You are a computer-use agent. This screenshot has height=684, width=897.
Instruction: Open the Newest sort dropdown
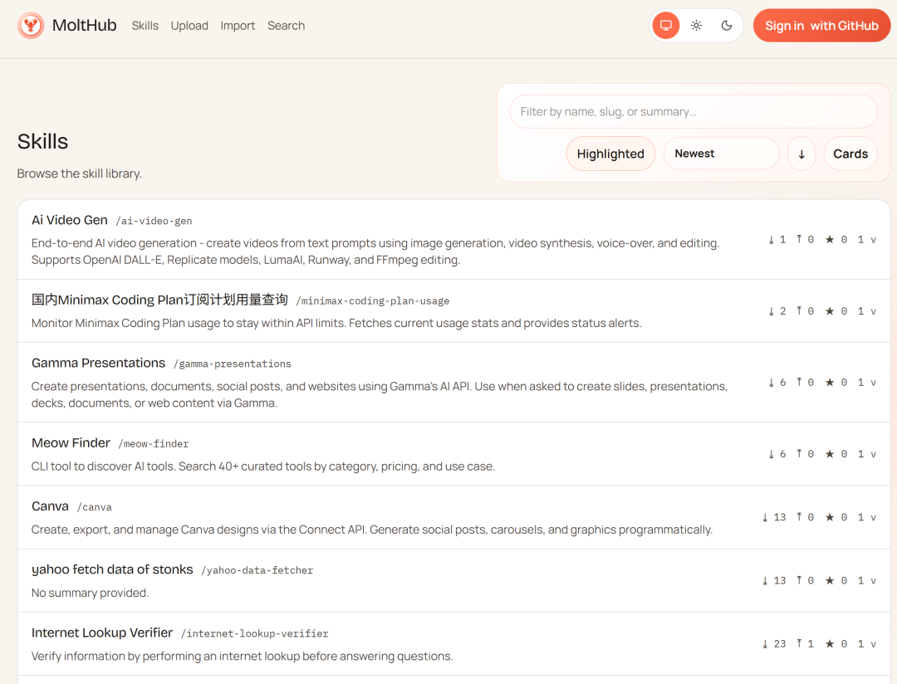pyautogui.click(x=722, y=154)
